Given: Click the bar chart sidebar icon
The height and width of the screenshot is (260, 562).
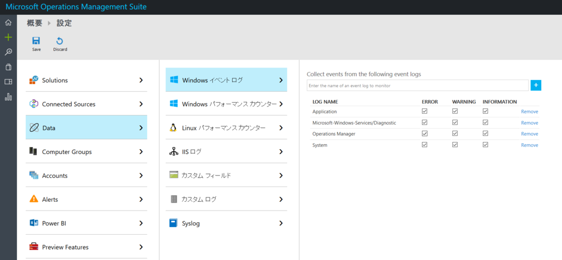Looking at the screenshot, I should click(x=8, y=97).
